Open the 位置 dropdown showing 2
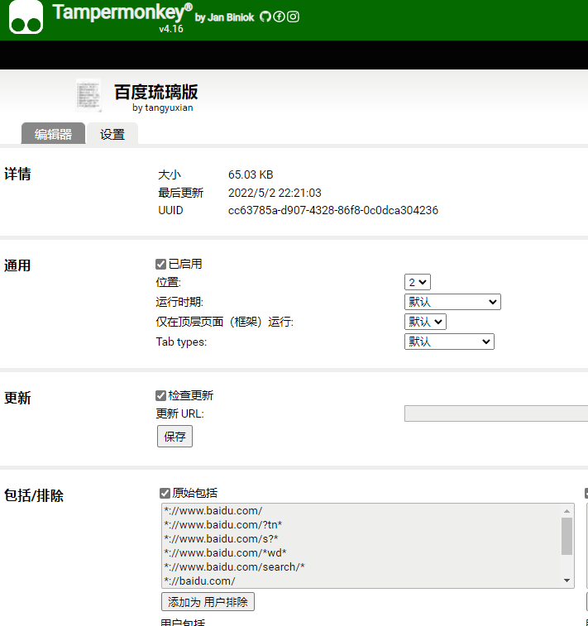588x626 pixels. tap(417, 282)
